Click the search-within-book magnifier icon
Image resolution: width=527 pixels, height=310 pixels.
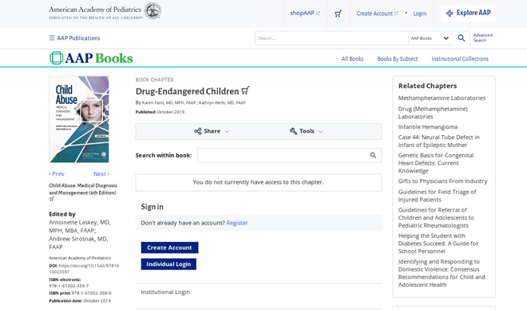(373, 155)
